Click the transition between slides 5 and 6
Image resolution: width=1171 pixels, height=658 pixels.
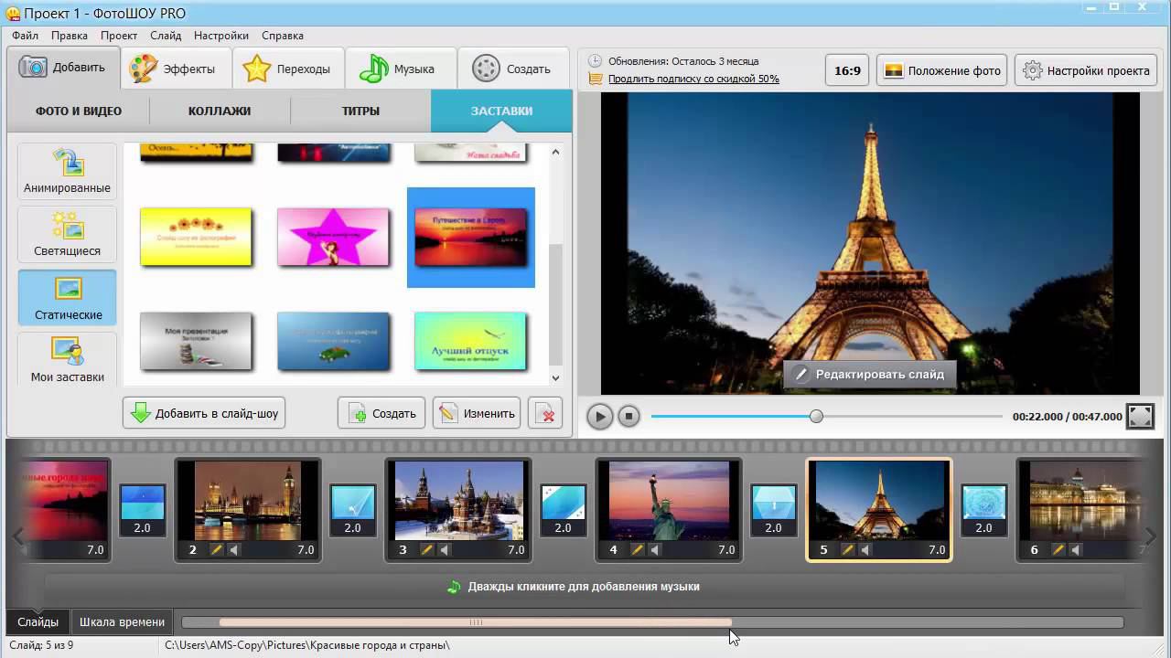(983, 510)
